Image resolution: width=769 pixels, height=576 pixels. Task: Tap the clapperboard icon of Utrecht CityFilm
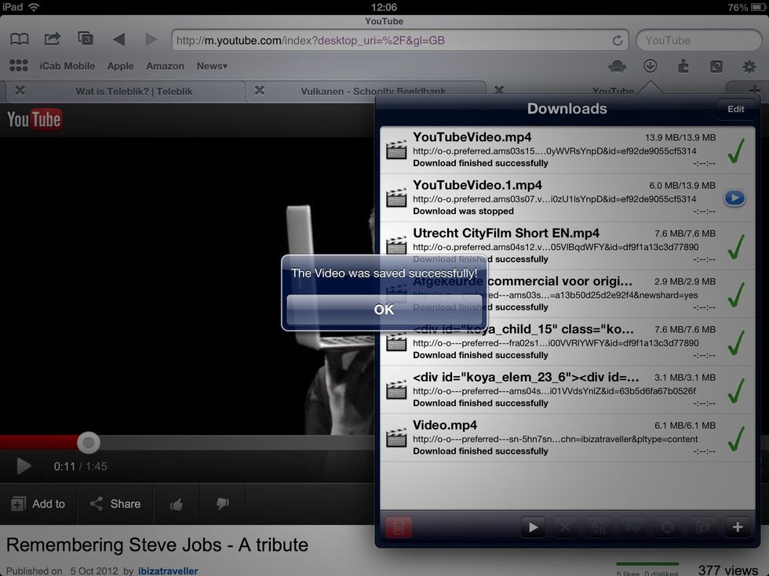coord(396,245)
